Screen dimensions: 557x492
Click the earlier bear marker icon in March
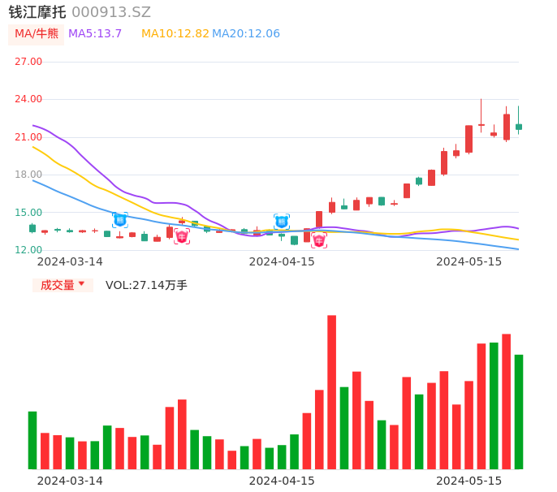120,220
